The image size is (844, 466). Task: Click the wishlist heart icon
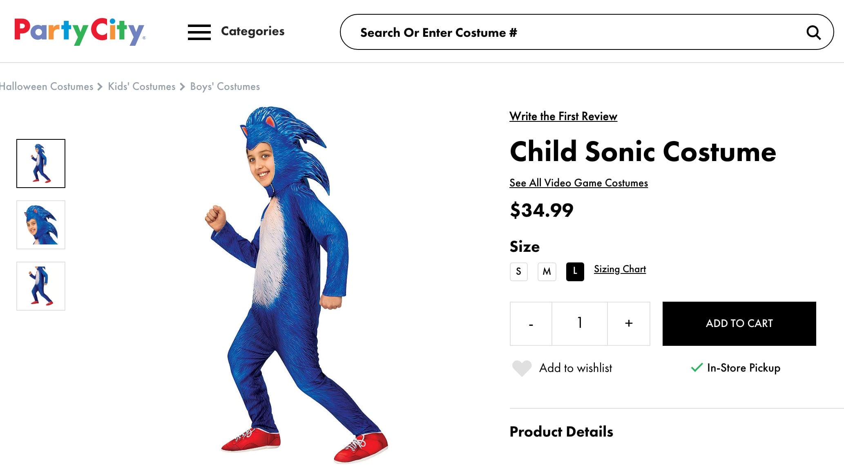point(522,368)
